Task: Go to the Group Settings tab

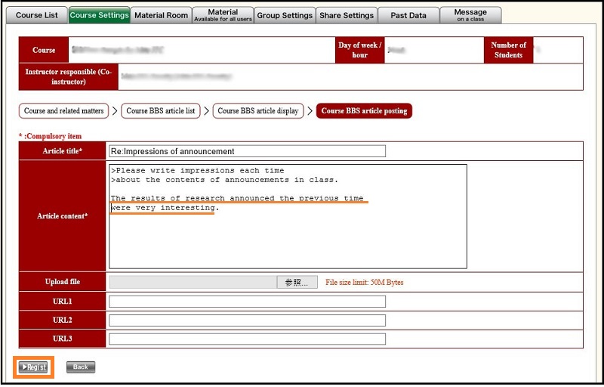Action: point(285,15)
